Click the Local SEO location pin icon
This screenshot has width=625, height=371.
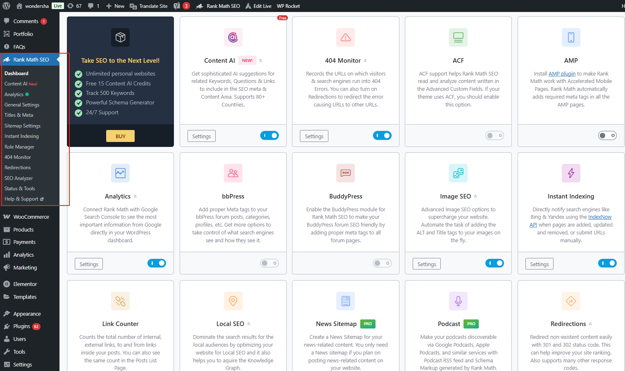click(233, 301)
